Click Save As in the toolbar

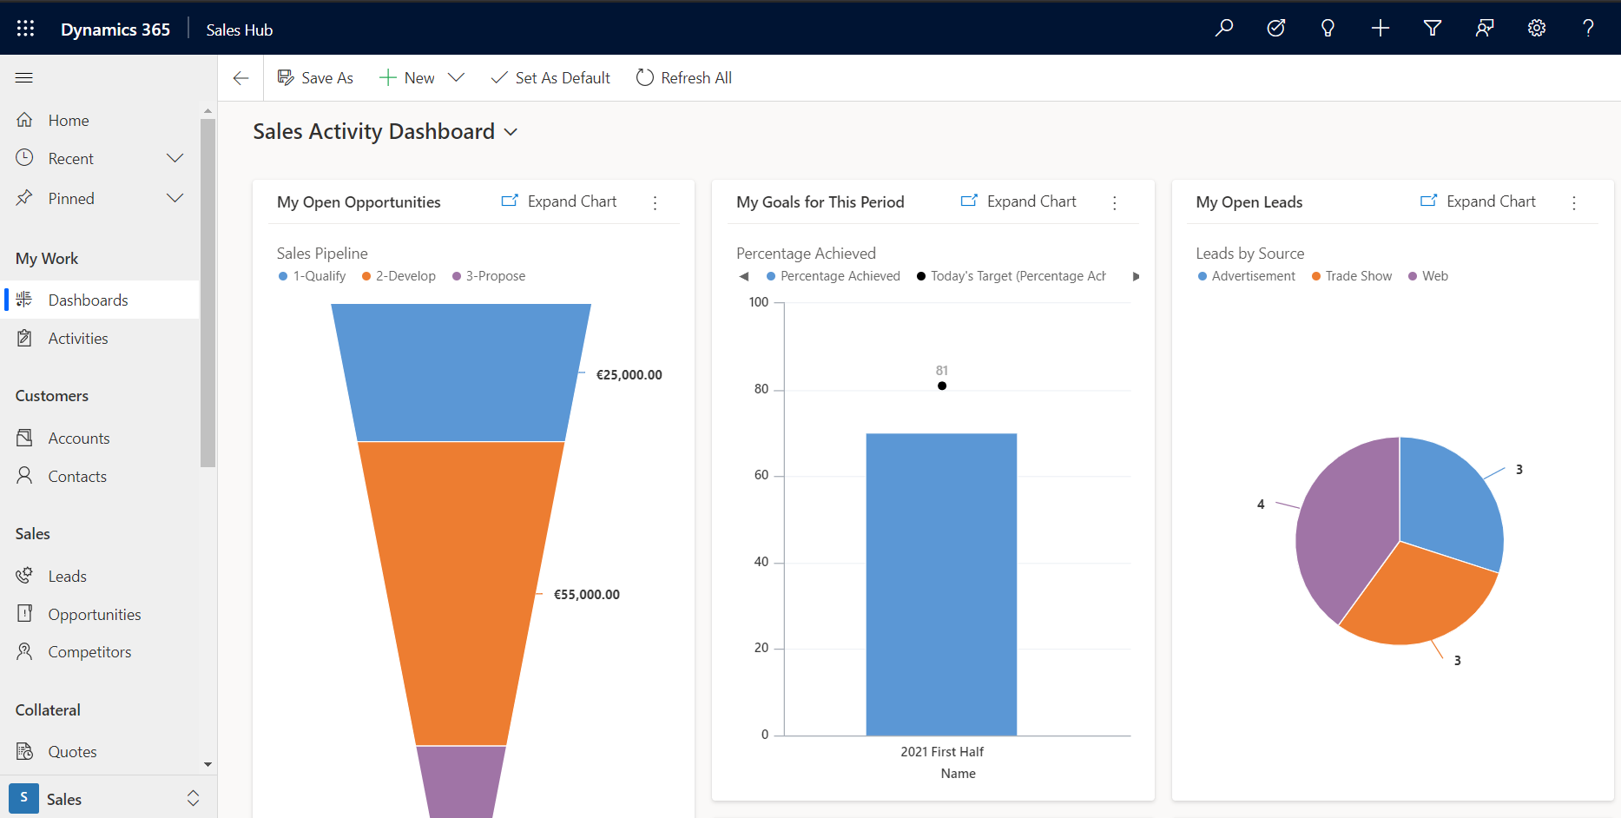pyautogui.click(x=315, y=78)
